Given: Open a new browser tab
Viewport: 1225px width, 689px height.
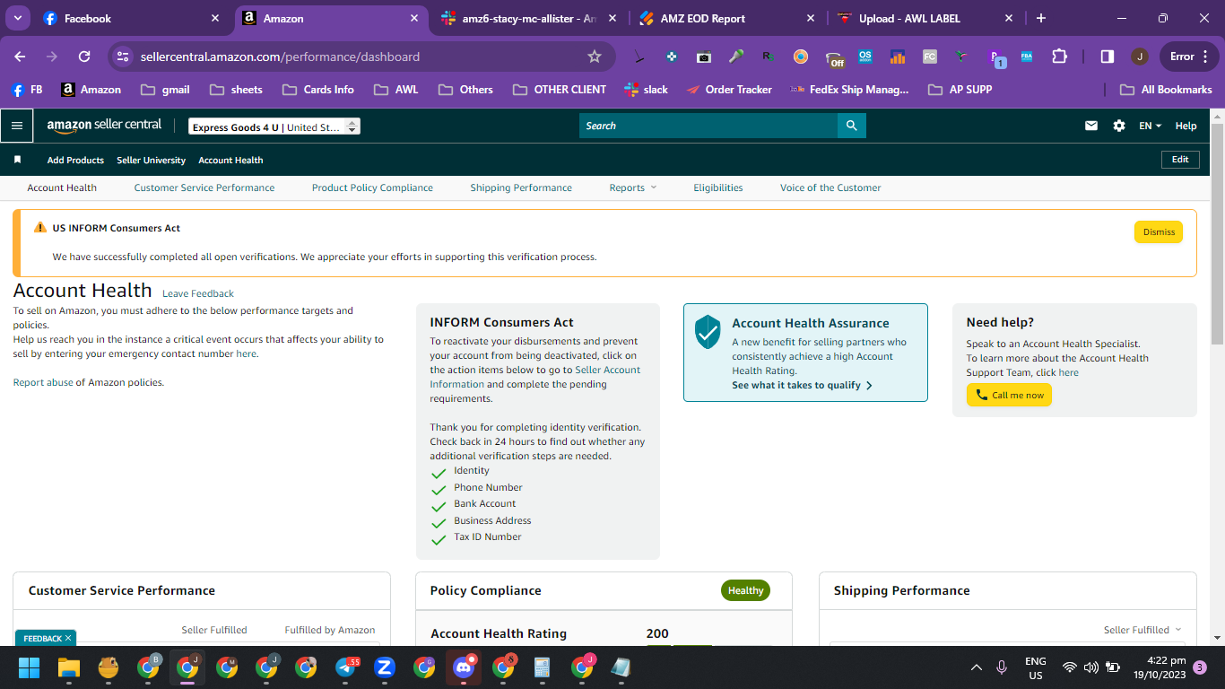Looking at the screenshot, I should click(x=1041, y=18).
